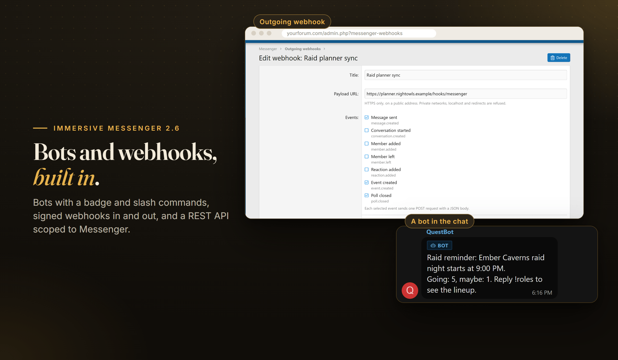
Task: Click the 'A bot in the chat' label
Action: tap(440, 221)
